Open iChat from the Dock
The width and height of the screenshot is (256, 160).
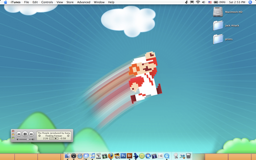[86, 156]
